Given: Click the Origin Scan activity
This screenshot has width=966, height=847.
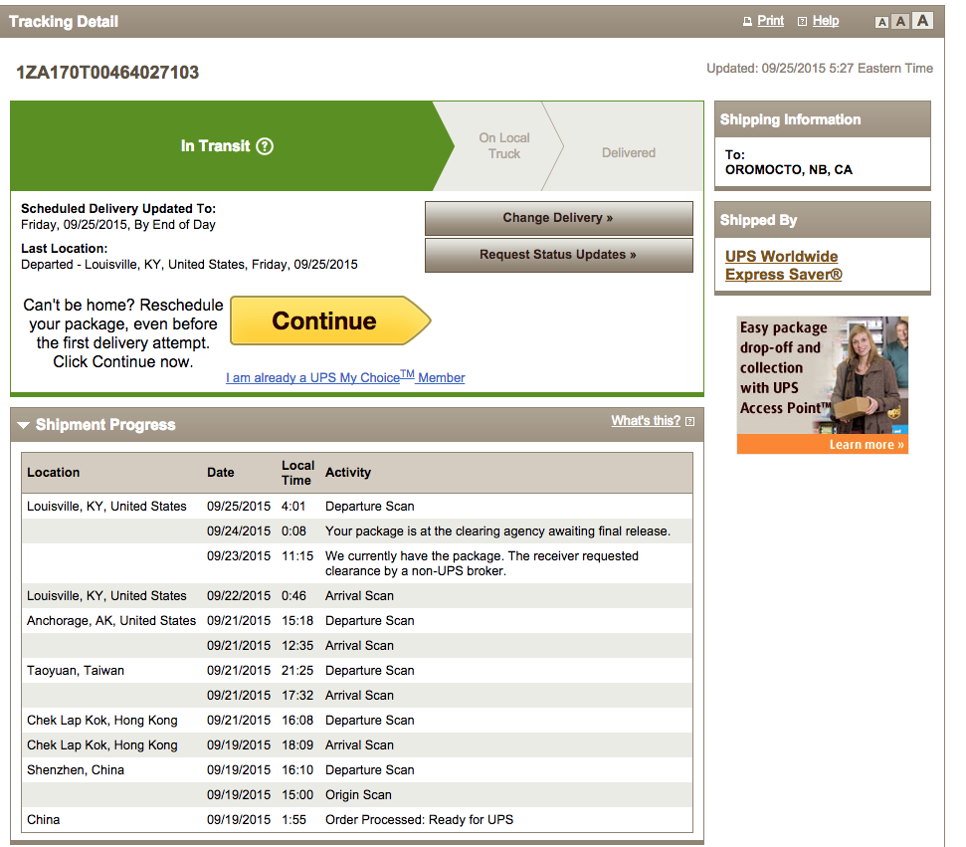Looking at the screenshot, I should 358,794.
